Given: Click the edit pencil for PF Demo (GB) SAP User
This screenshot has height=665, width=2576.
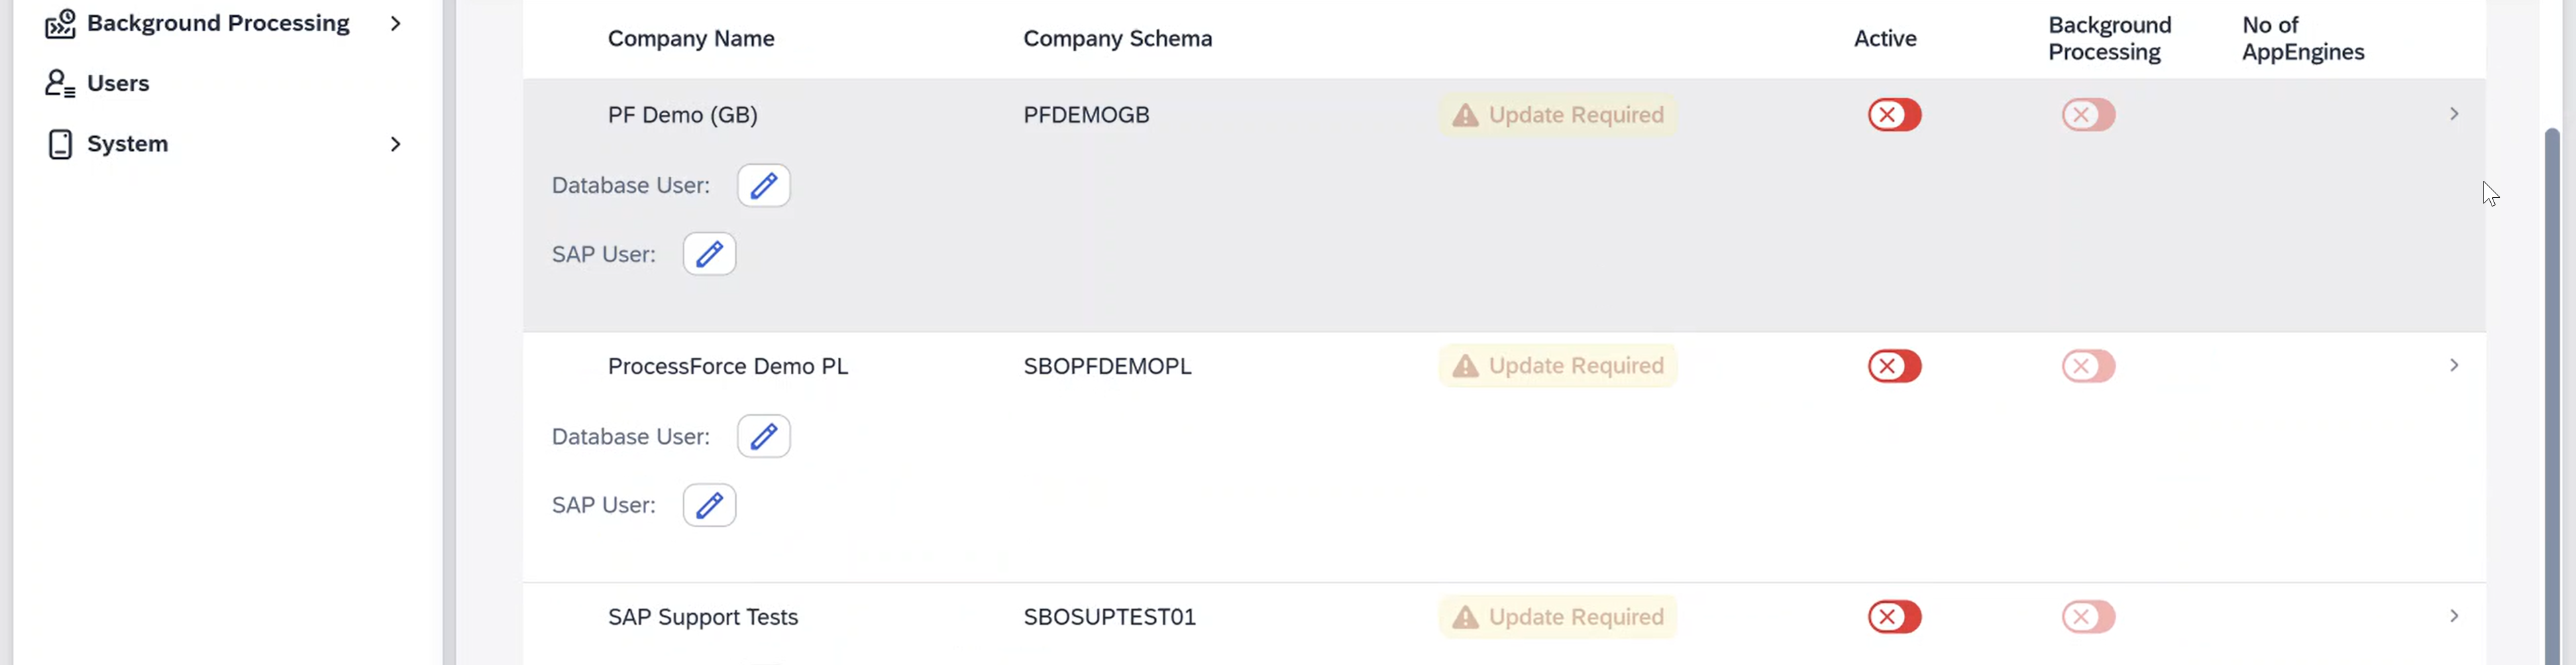Looking at the screenshot, I should [x=708, y=254].
